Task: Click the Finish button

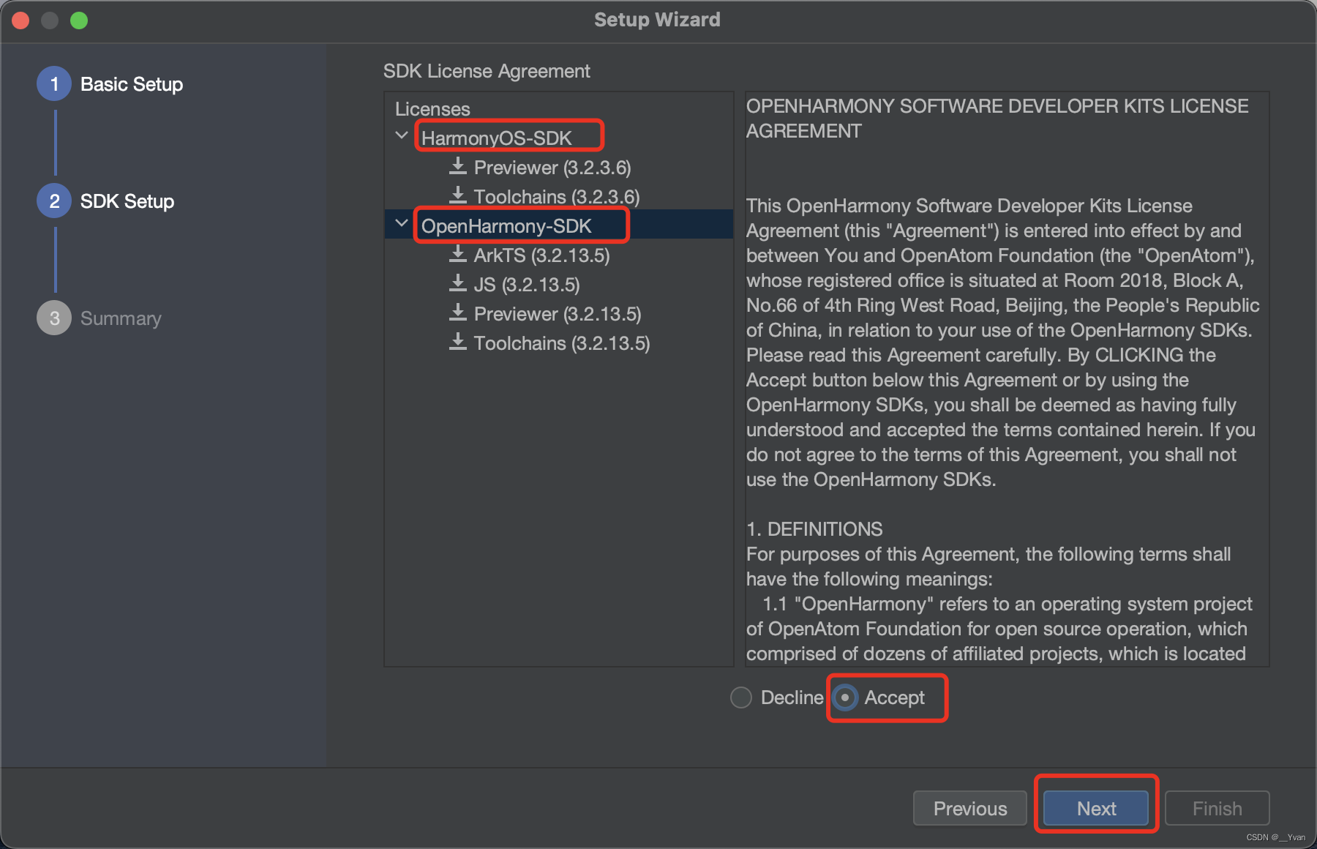Action: click(1217, 808)
